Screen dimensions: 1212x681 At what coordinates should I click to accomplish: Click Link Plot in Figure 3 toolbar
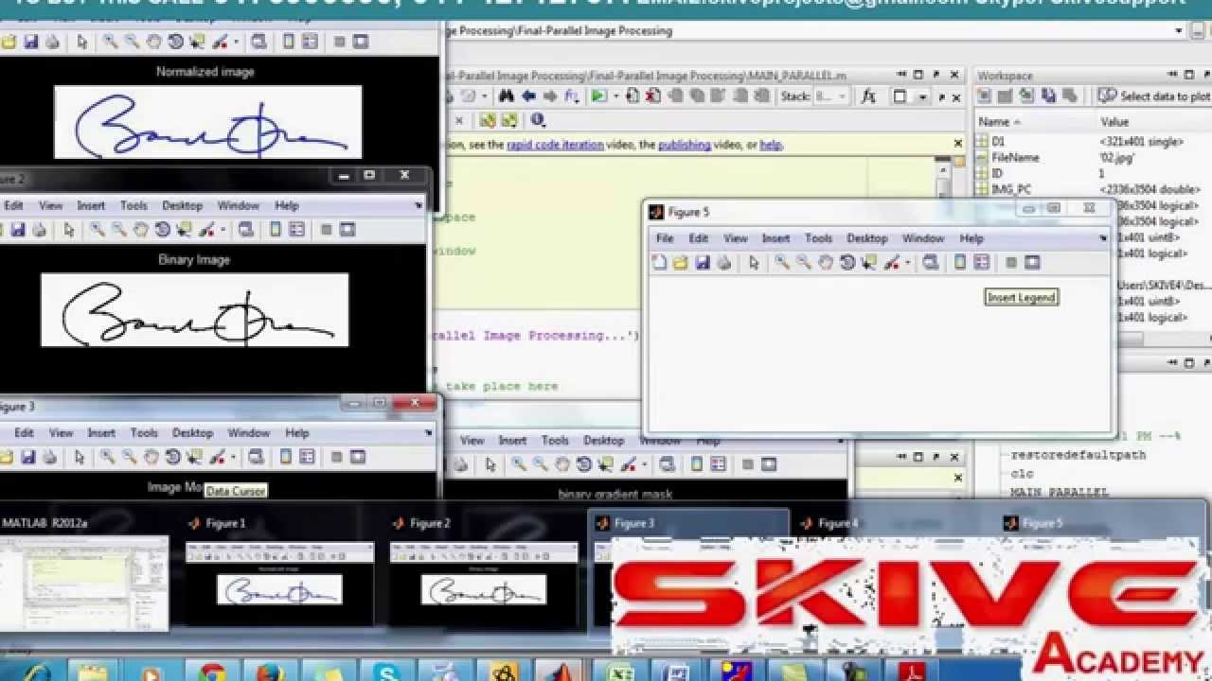tap(256, 457)
